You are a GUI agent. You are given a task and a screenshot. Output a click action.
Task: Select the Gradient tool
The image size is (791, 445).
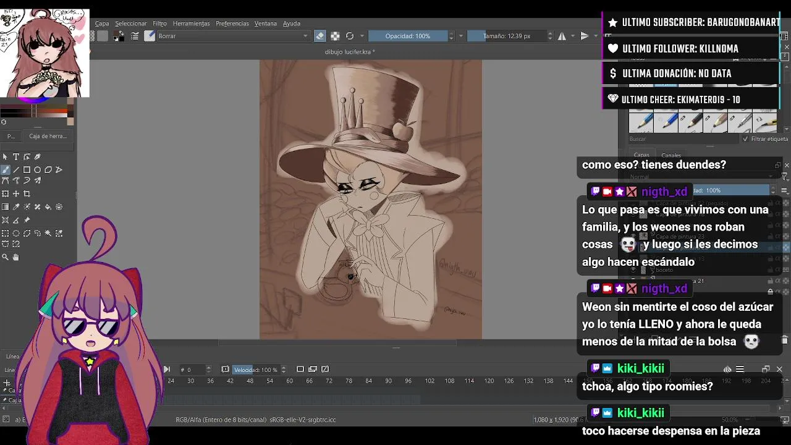coord(5,207)
